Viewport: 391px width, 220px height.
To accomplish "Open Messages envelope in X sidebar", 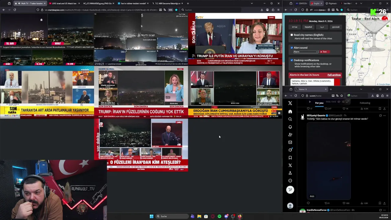I will [x=290, y=142].
